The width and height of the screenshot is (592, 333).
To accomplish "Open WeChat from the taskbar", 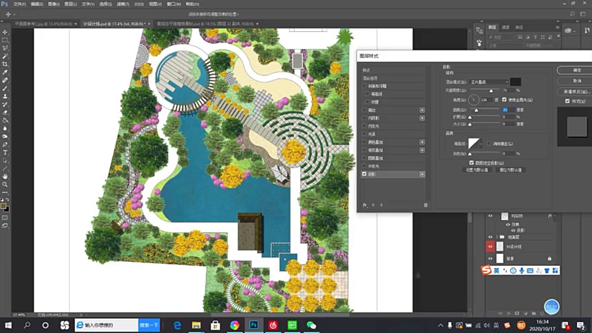I will (x=311, y=325).
